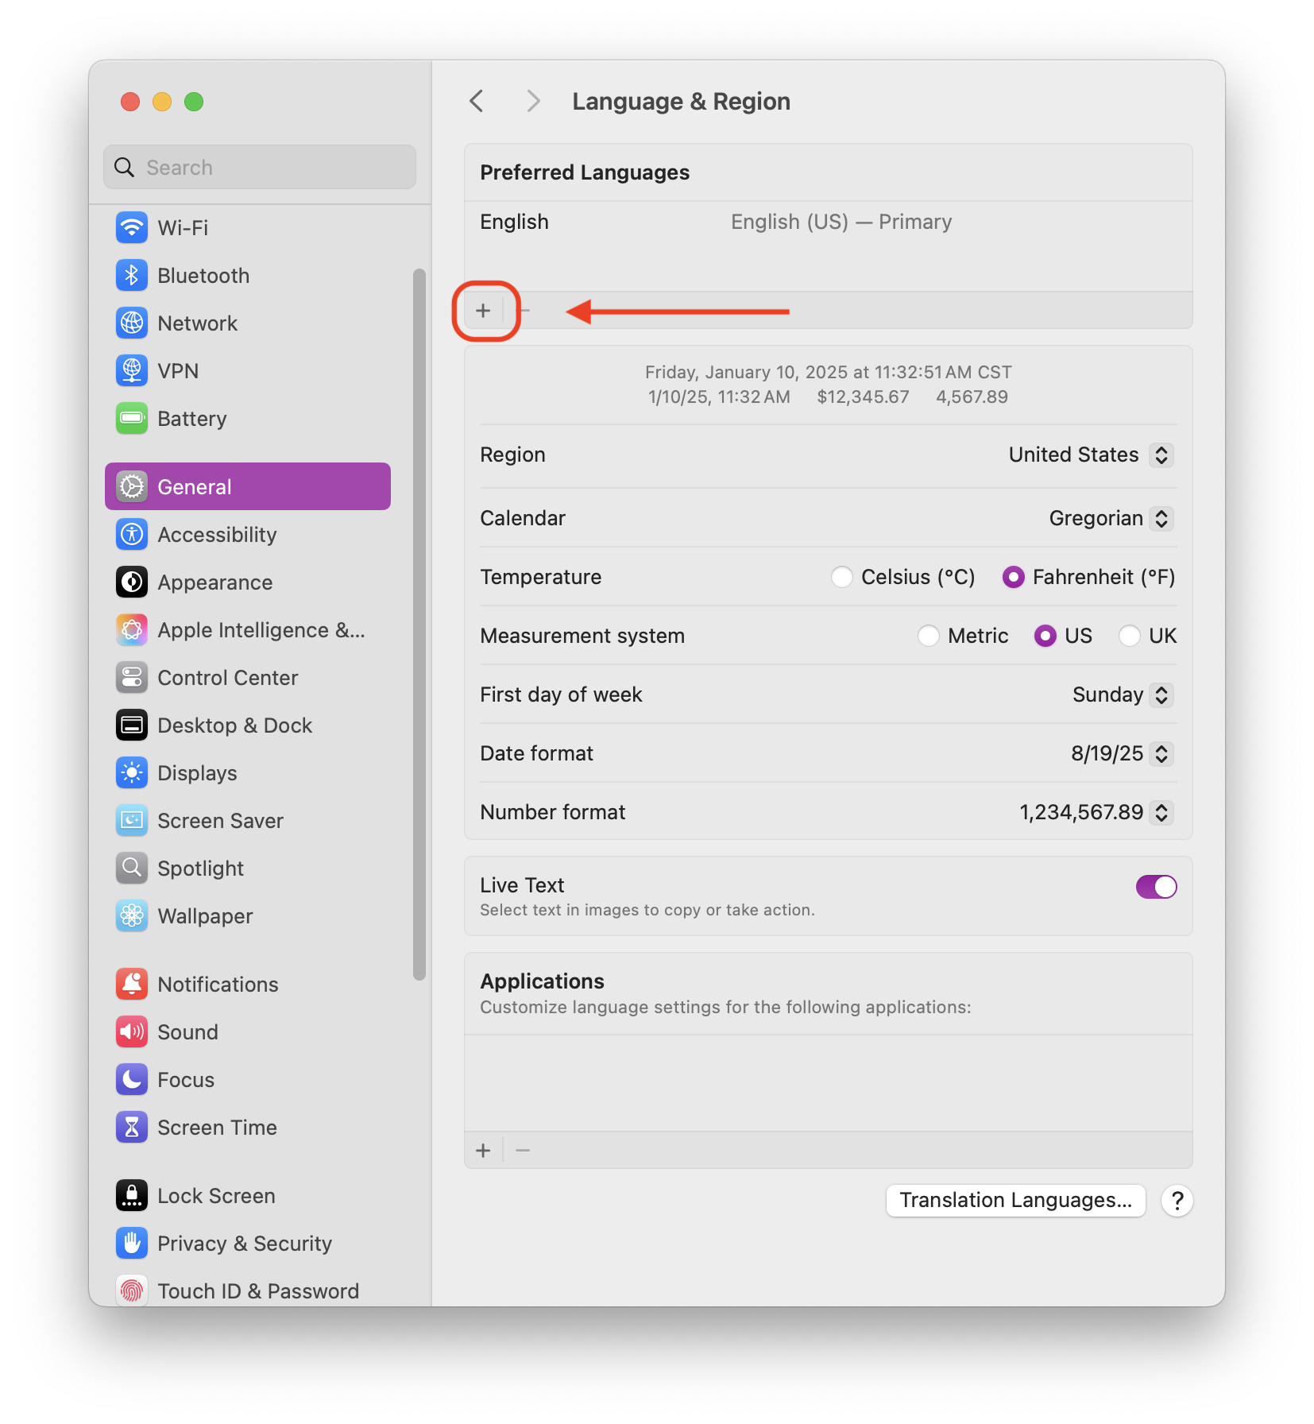The image size is (1314, 1424).
Task: Open the Privacy & Security hand icon
Action: [x=132, y=1244]
